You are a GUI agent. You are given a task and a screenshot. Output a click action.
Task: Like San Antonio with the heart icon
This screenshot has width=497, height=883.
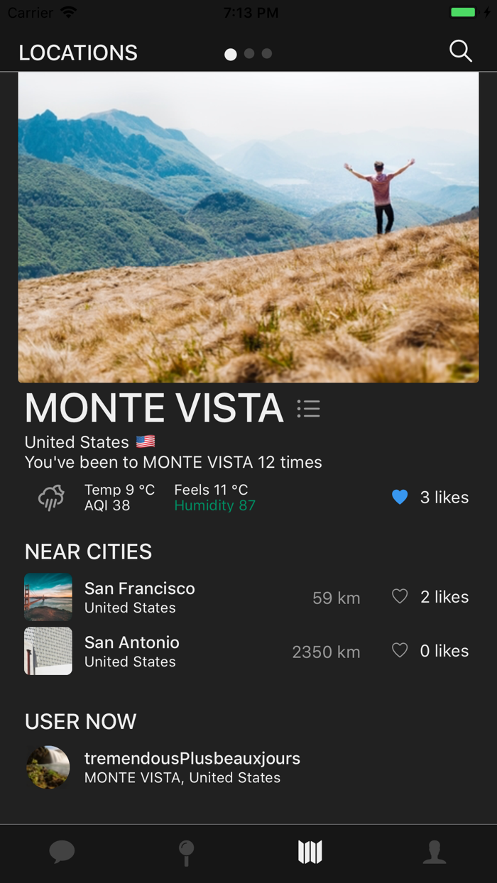point(400,651)
